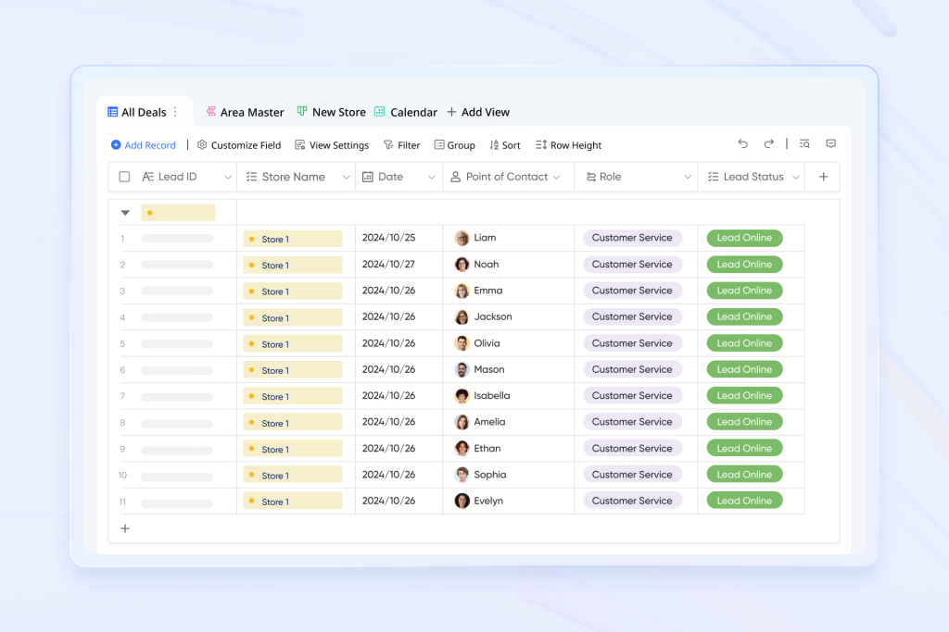The image size is (949, 632).
Task: Open the Calendar view tab
Action: click(x=406, y=112)
